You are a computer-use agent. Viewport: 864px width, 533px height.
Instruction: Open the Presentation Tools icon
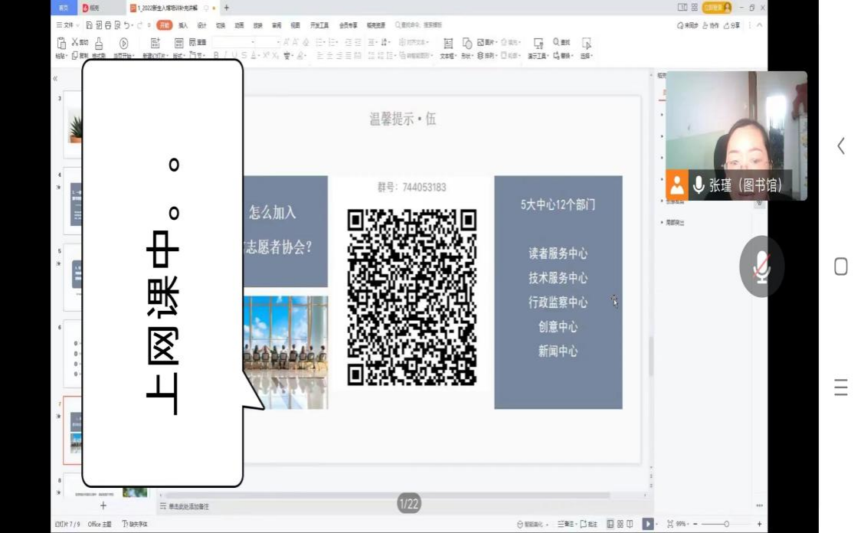coord(538,44)
